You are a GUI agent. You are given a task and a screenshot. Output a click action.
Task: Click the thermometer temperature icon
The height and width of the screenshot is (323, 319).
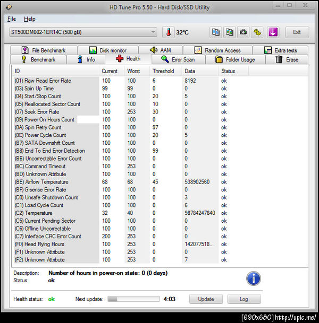tap(169, 32)
